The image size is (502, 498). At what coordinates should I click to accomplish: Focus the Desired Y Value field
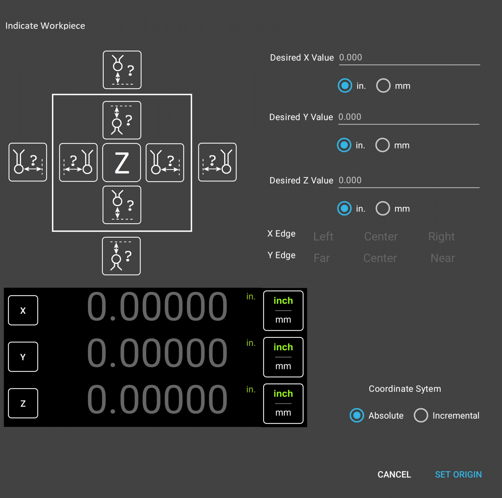click(409, 117)
